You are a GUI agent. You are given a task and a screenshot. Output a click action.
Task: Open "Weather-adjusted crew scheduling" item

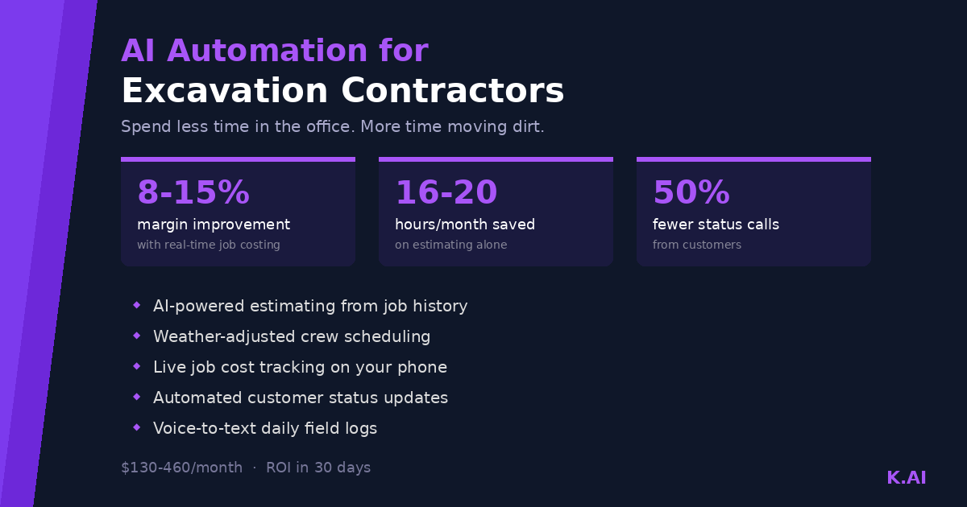[x=292, y=337]
